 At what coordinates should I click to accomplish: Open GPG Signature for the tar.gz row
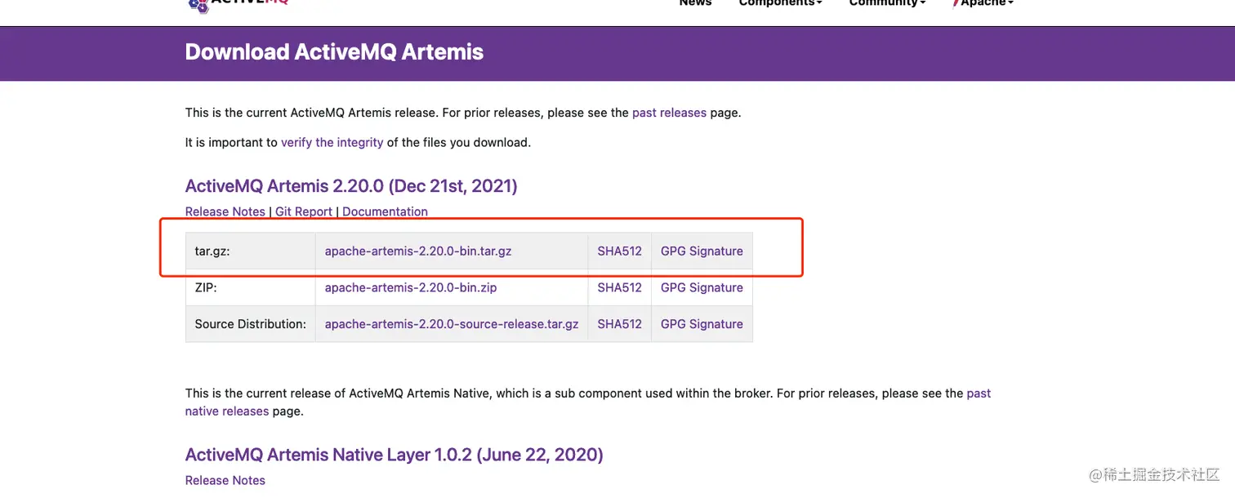click(702, 251)
